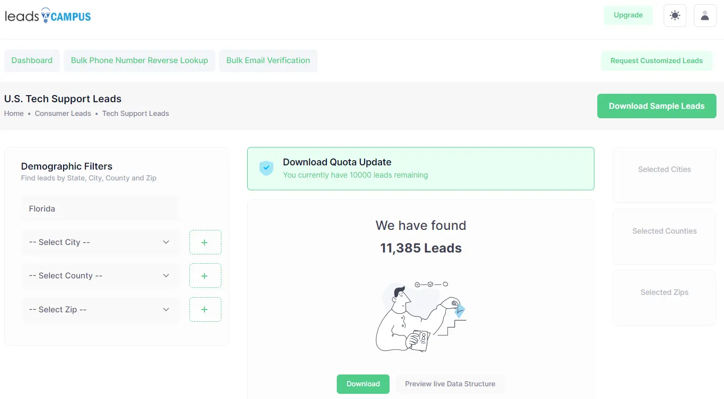Click Tech Support Leads breadcrumb
The image size is (724, 399).
pos(136,114)
